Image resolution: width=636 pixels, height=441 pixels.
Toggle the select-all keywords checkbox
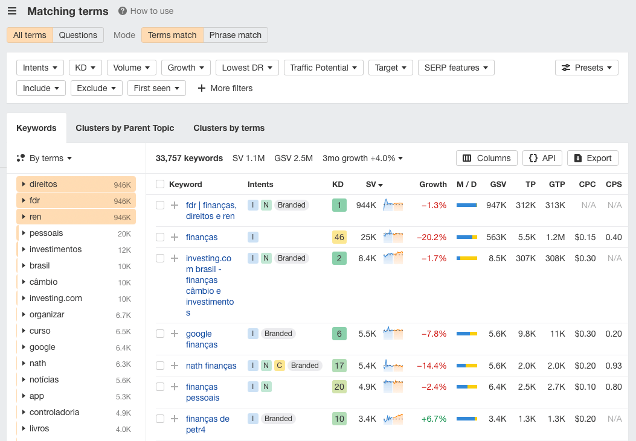click(x=160, y=184)
